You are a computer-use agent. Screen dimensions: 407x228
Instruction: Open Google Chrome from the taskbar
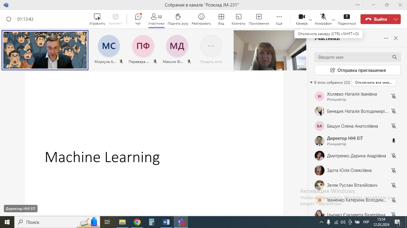pyautogui.click(x=137, y=222)
